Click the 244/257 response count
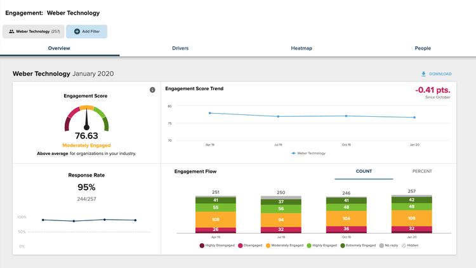This screenshot has height=268, width=476. 86,199
